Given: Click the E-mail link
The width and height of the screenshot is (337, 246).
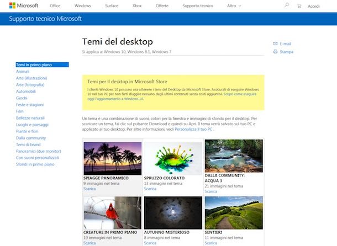Looking at the screenshot, I should click(286, 44).
